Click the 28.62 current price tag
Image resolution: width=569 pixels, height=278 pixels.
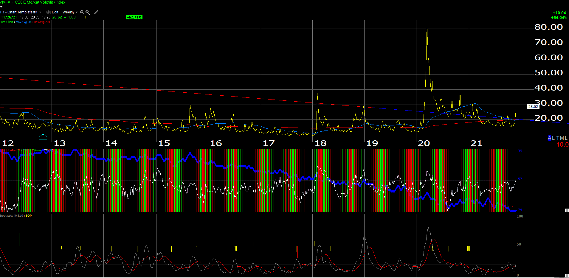(533, 107)
